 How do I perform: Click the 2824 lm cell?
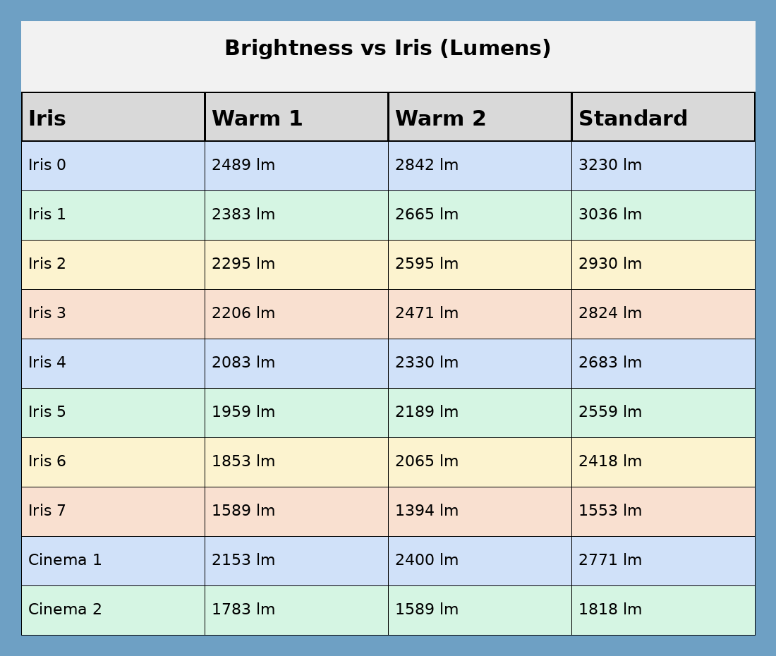[610, 313]
